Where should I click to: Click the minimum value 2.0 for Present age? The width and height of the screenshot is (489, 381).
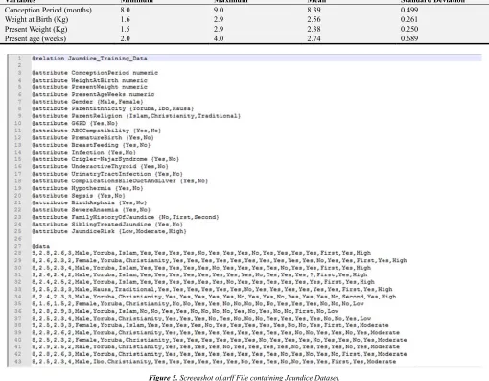[x=126, y=38]
